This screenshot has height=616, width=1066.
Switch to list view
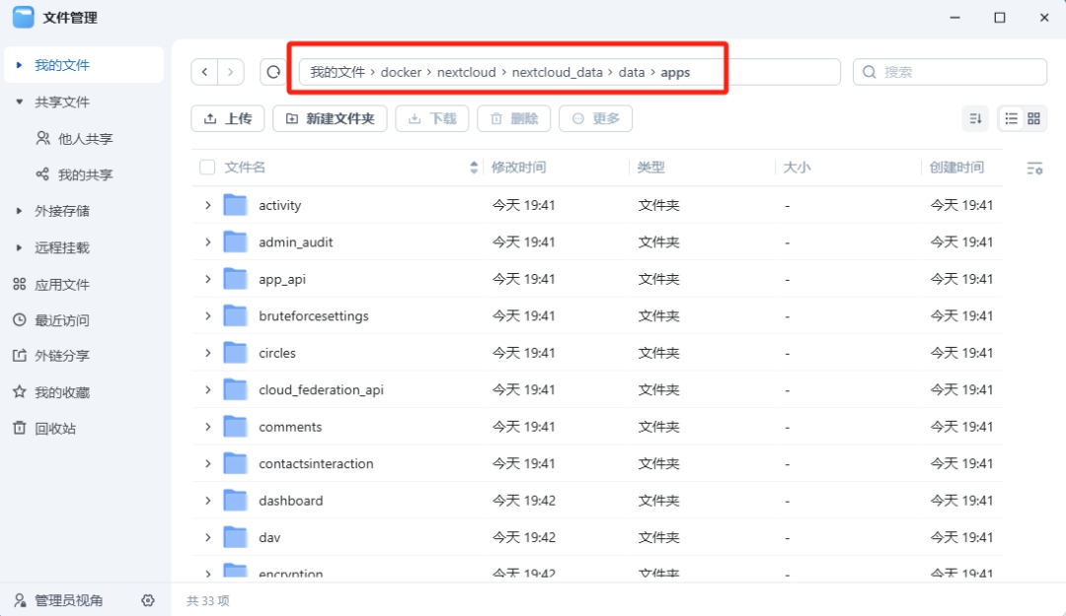click(1011, 119)
